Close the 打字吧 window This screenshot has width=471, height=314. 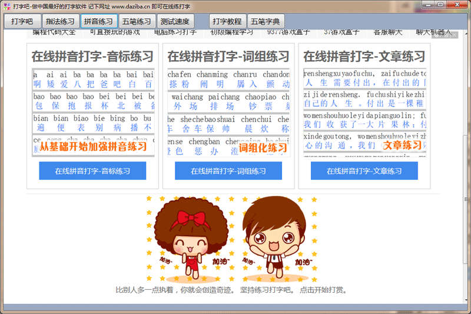click(x=457, y=5)
